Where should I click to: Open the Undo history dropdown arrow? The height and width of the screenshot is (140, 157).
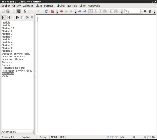(35, 11)
